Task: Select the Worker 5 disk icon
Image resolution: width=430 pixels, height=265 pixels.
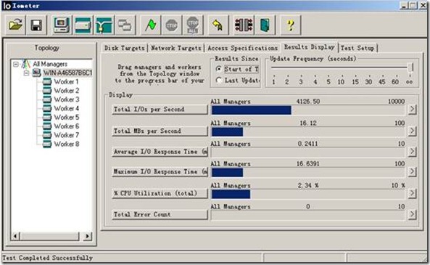Action: click(47, 118)
